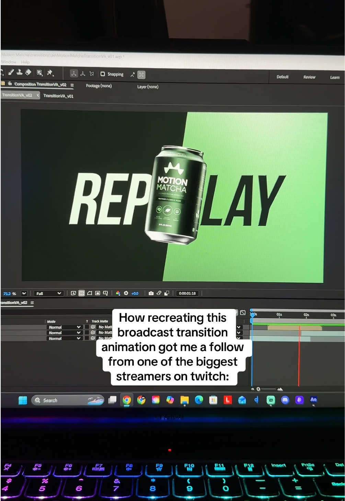Screen dimensions: 345x501
Task: Open Composition TransitionVA_v02 panel menu
Action: [x=72, y=85]
